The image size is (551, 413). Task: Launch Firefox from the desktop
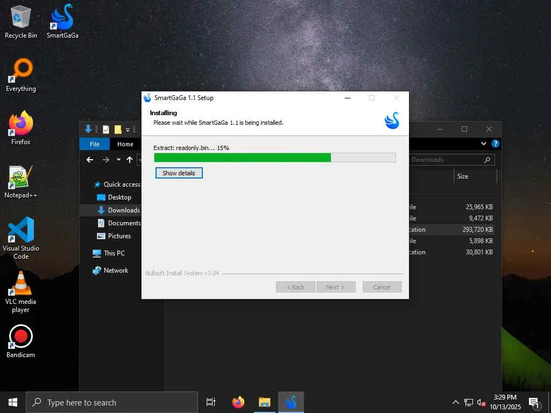pyautogui.click(x=21, y=128)
